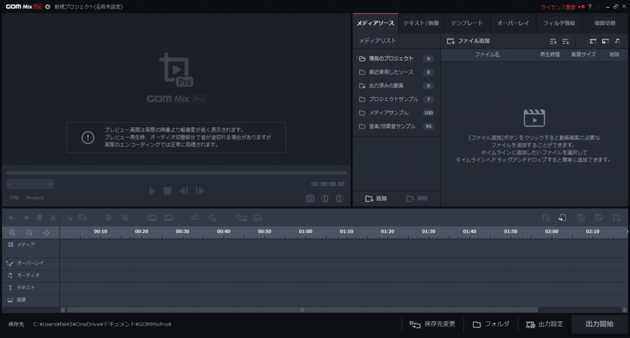Click the settings gear next to GOM Mix logo
The height and width of the screenshot is (338, 630).
point(48,6)
